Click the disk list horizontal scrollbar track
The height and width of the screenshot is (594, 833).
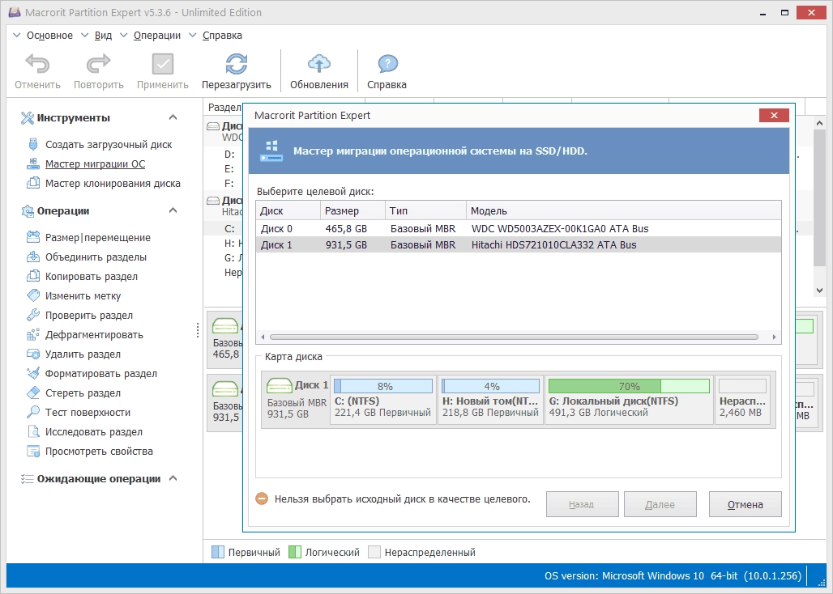[514, 337]
